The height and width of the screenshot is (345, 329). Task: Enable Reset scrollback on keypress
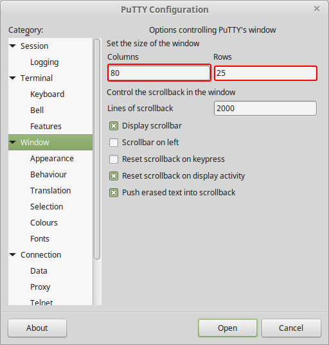114,159
